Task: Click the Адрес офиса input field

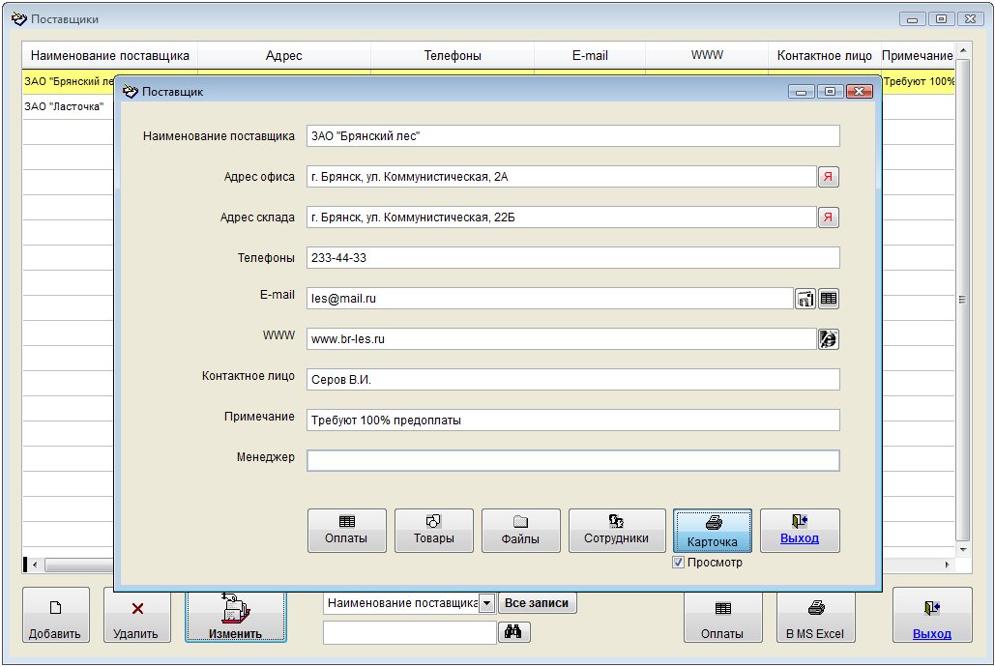Action: pos(562,177)
